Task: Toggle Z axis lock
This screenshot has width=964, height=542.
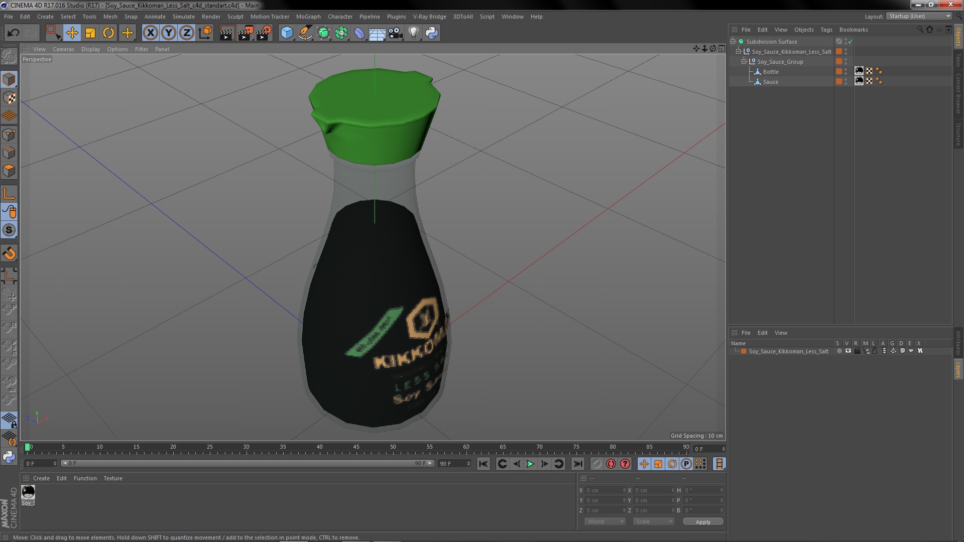Action: (x=187, y=33)
